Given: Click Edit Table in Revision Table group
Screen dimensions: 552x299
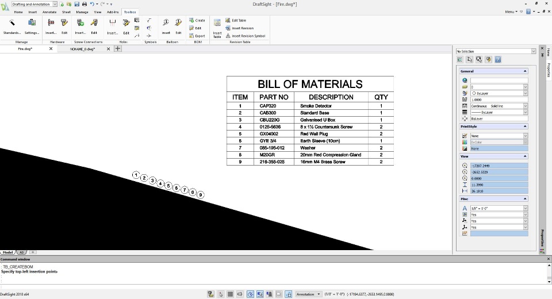Looking at the screenshot, I should pyautogui.click(x=236, y=21).
